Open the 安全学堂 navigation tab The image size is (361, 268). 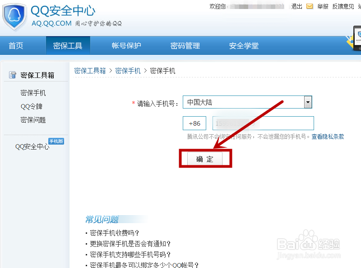(x=244, y=45)
